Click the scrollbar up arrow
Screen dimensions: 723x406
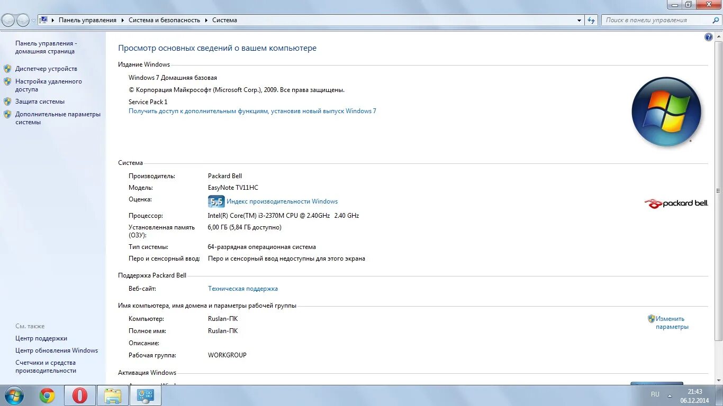pos(718,36)
